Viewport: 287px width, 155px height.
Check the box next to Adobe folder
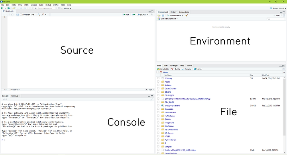[x=158, y=81]
